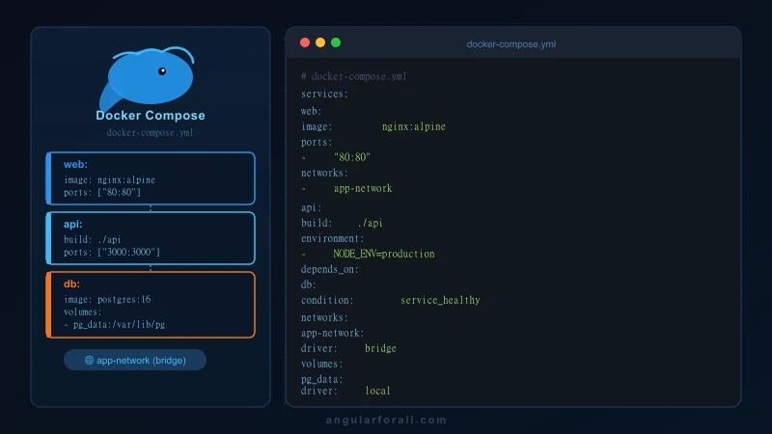772x434 pixels.
Task: Click the 'web:' key in code window
Action: pyautogui.click(x=311, y=111)
